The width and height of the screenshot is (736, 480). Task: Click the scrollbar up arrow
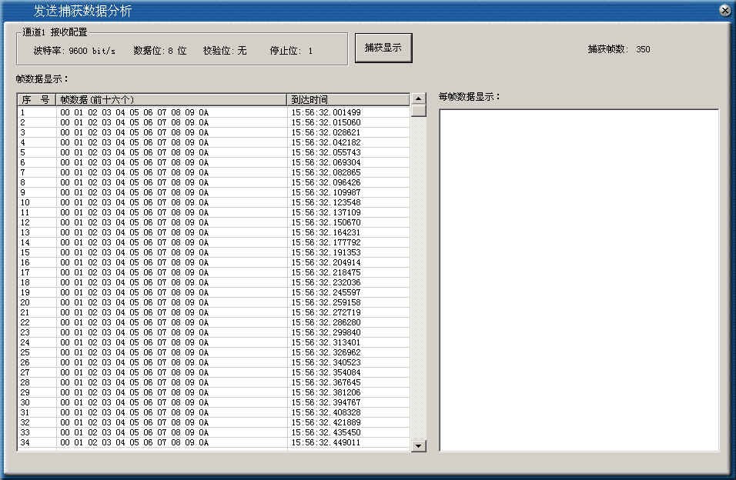[418, 98]
